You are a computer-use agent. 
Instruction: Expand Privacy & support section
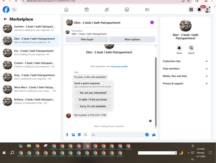coord(185,83)
